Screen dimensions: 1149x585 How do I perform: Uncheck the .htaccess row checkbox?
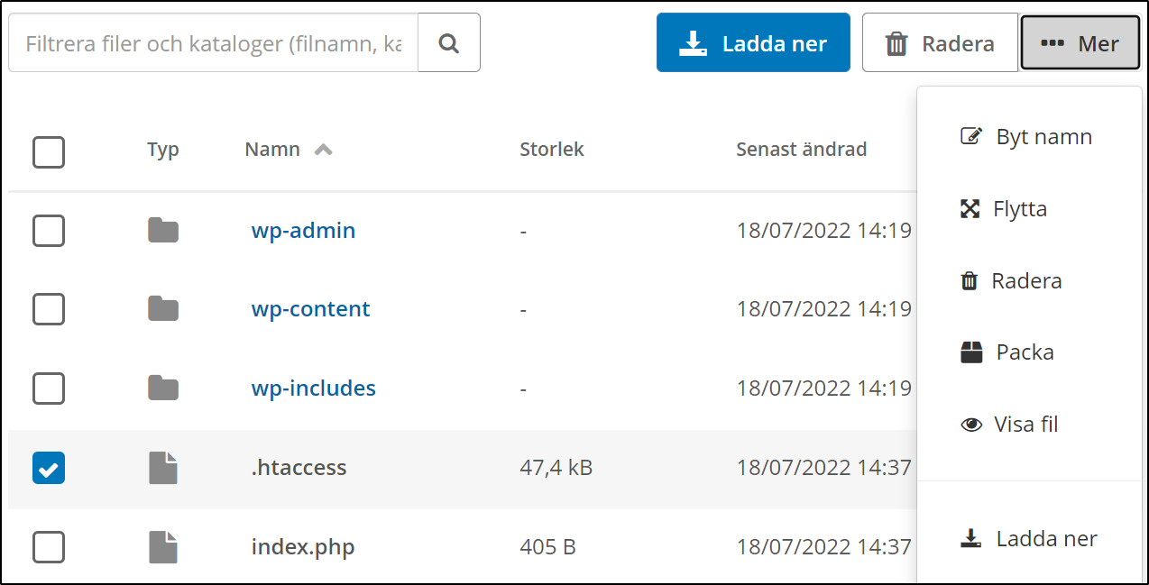(x=48, y=467)
